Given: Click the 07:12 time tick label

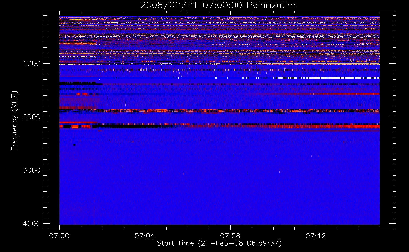Looking at the screenshot, I should pyautogui.click(x=316, y=236).
